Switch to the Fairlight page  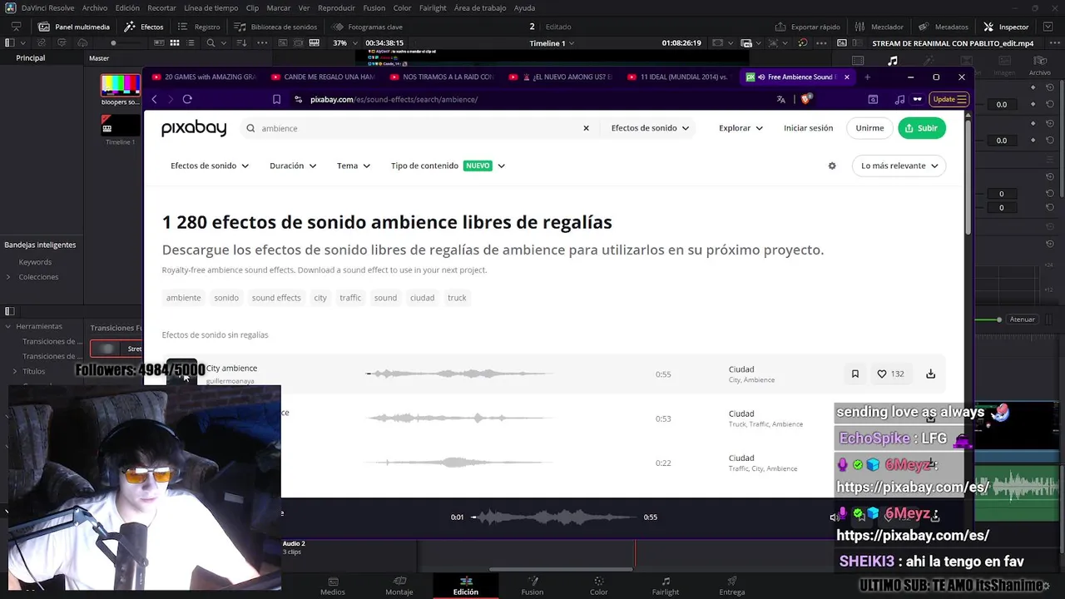click(x=666, y=587)
